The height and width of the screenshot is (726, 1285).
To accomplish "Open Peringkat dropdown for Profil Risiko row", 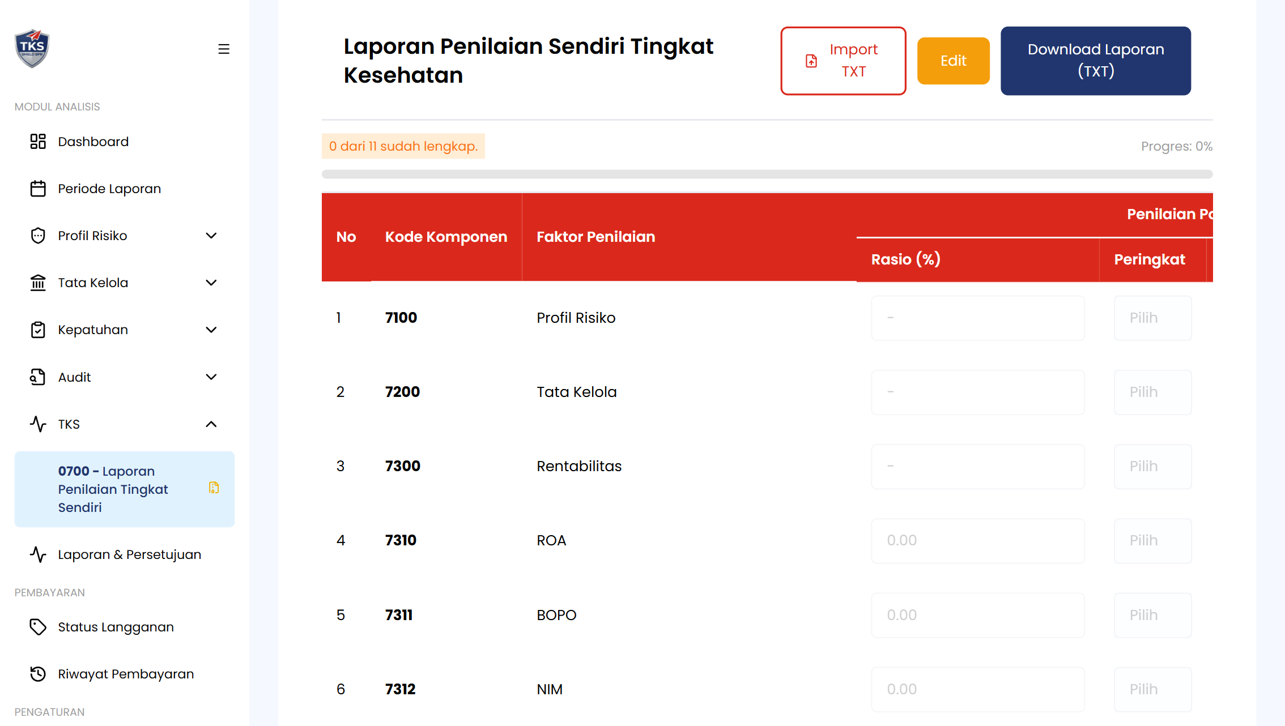I will [x=1152, y=318].
